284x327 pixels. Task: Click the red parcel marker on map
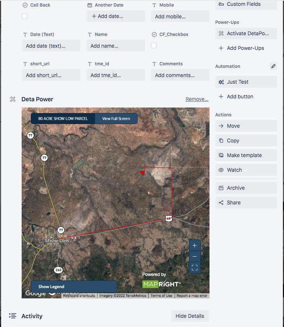tap(143, 173)
